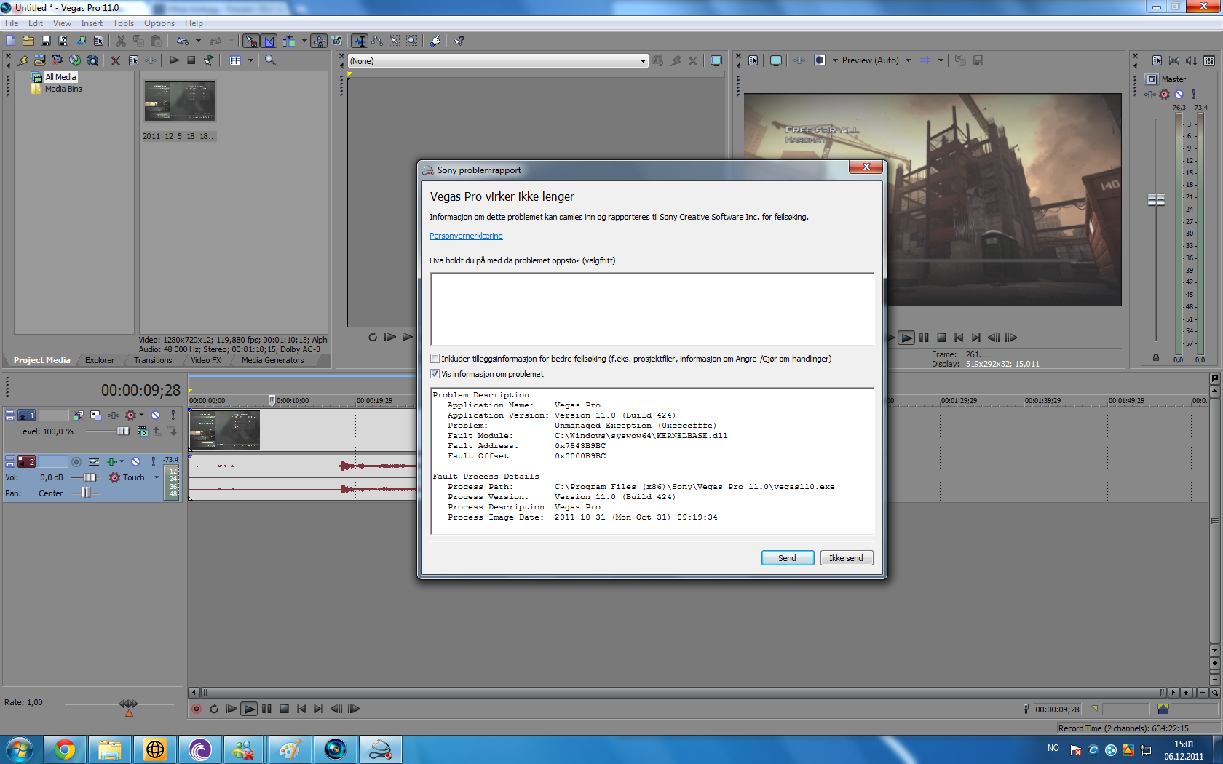Click the track 1 Bypass Motion Blur icon
This screenshot has height=764, width=1223.
(x=79, y=415)
